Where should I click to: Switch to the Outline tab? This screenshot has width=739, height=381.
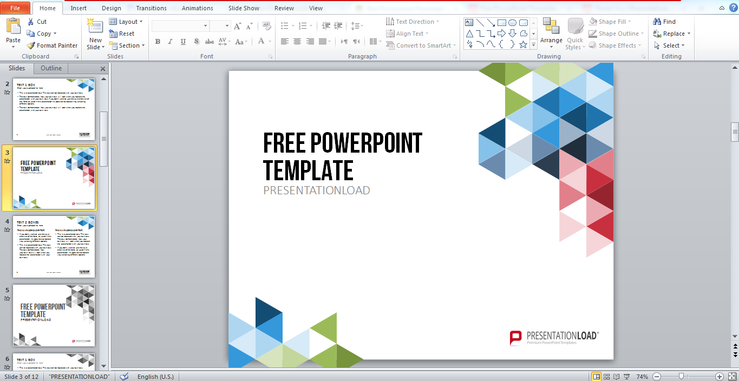coord(50,68)
